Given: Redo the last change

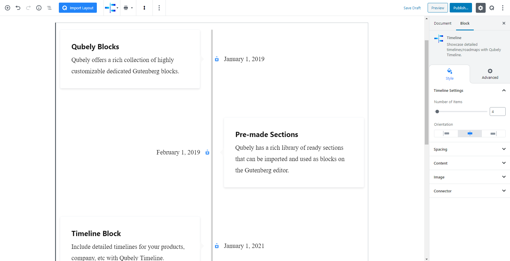Looking at the screenshot, I should pos(28,8).
